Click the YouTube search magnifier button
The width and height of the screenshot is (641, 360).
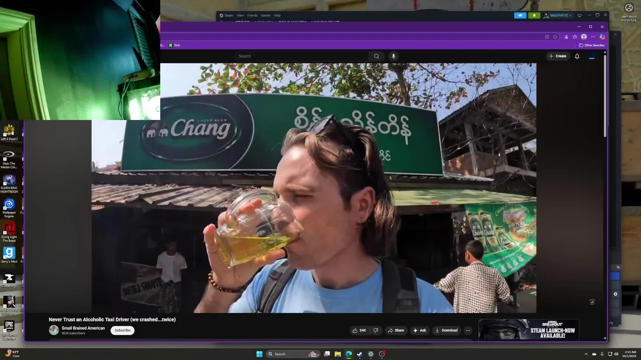click(x=377, y=56)
